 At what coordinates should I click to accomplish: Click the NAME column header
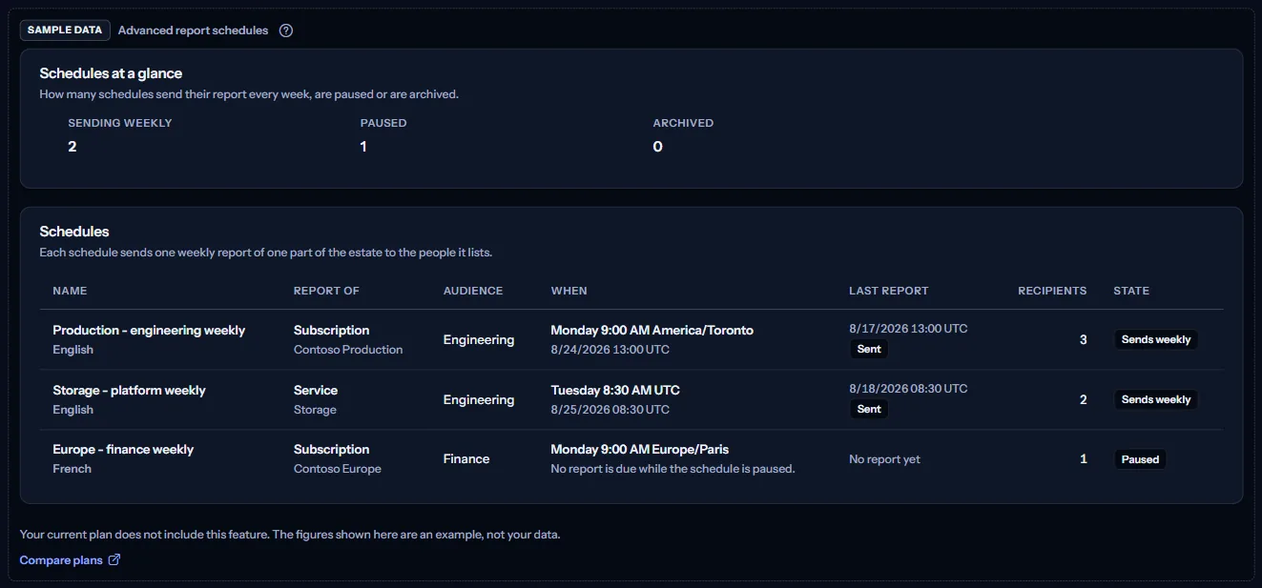[x=70, y=291]
